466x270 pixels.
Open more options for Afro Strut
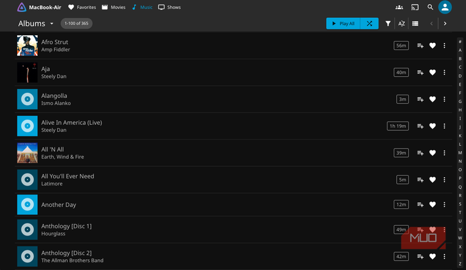click(x=444, y=45)
